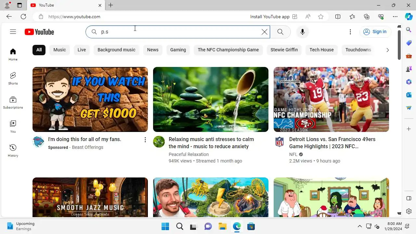
Task: Select the Background music chip
Action: coord(116,50)
